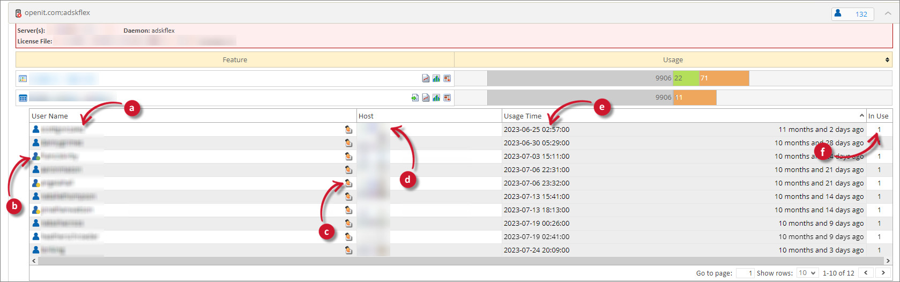Viewport: 900px width, 282px height.
Task: Click the table report icon in first feature row
Action: point(447,78)
